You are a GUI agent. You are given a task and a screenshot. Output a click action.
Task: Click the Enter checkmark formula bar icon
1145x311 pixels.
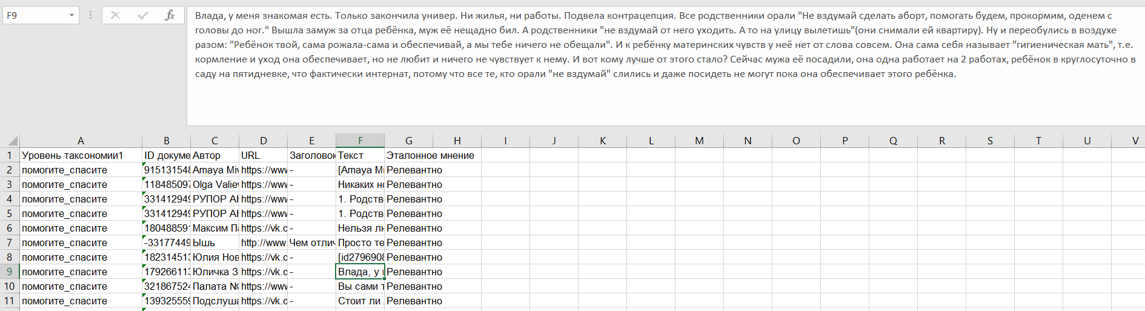tap(143, 15)
